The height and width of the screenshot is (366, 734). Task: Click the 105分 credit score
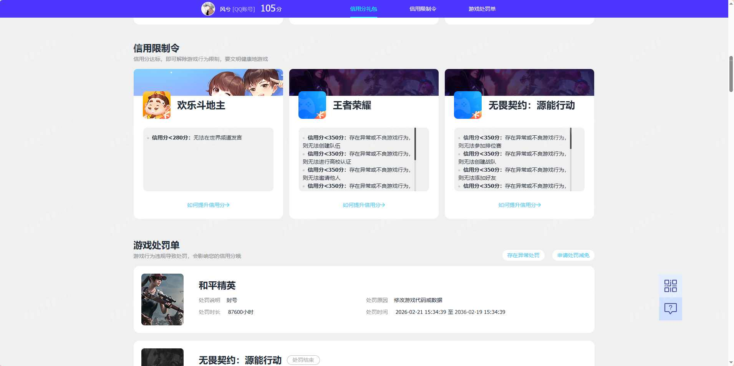271,8
